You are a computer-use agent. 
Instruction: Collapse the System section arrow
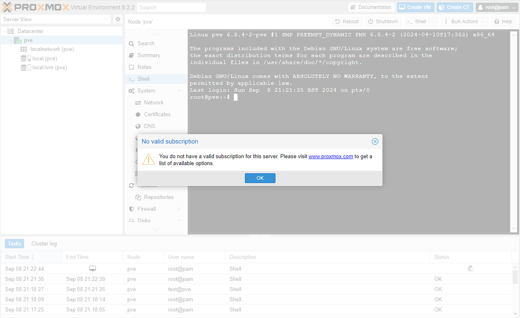(x=179, y=91)
